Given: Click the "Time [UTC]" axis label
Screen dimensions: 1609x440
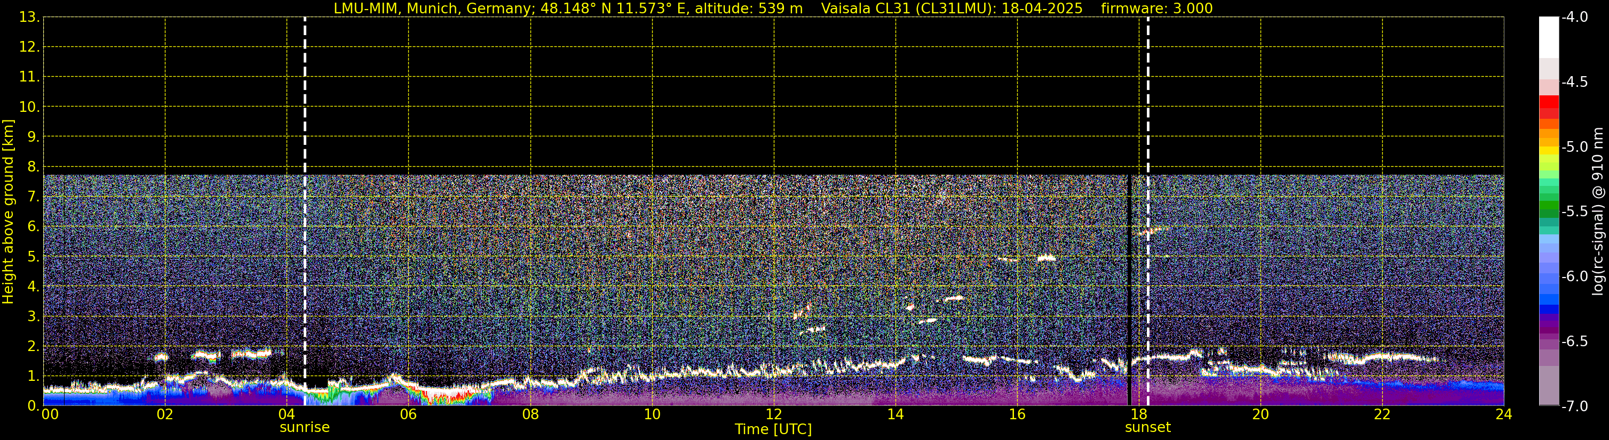Looking at the screenshot, I should click(x=773, y=429).
